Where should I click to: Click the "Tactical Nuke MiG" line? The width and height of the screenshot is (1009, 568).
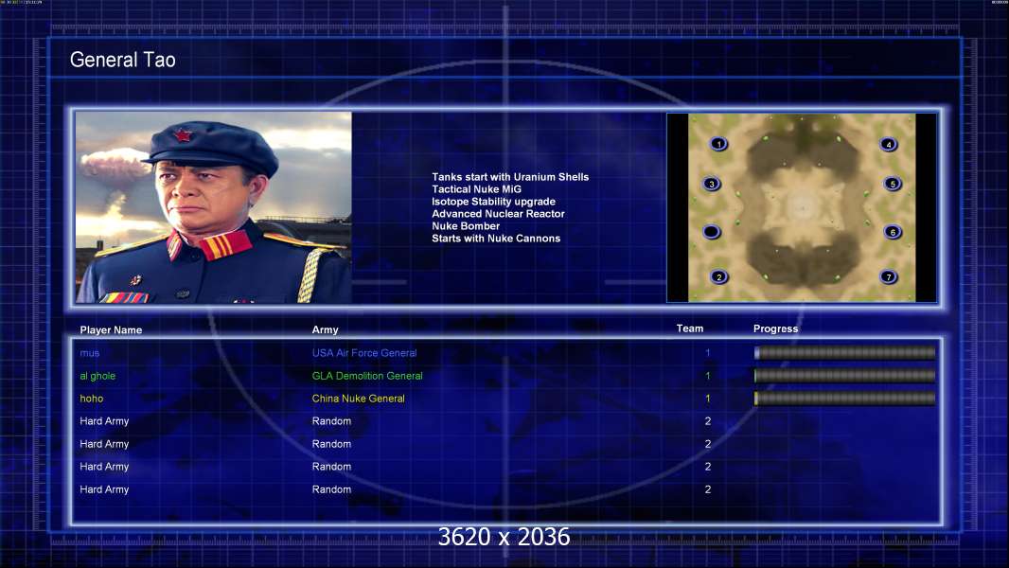coord(476,189)
